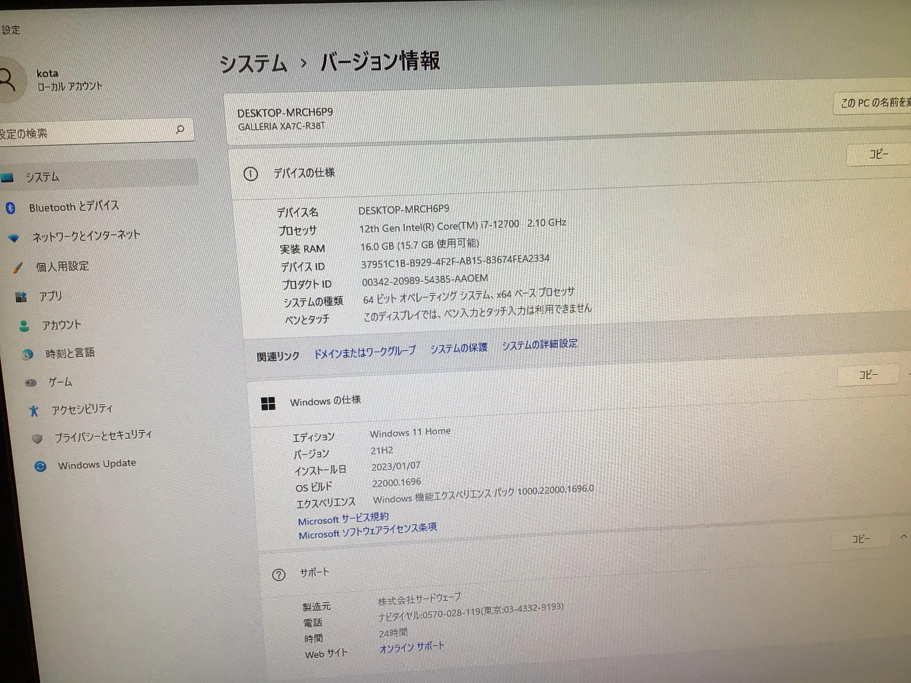Open アカウント settings page
This screenshot has height=683, width=911.
tap(61, 325)
